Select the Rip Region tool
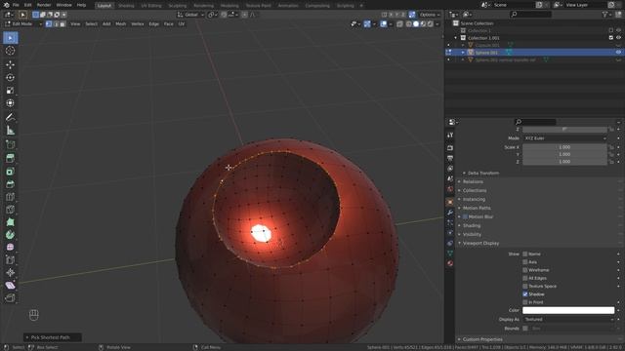The width and height of the screenshot is (625, 351). point(11,298)
